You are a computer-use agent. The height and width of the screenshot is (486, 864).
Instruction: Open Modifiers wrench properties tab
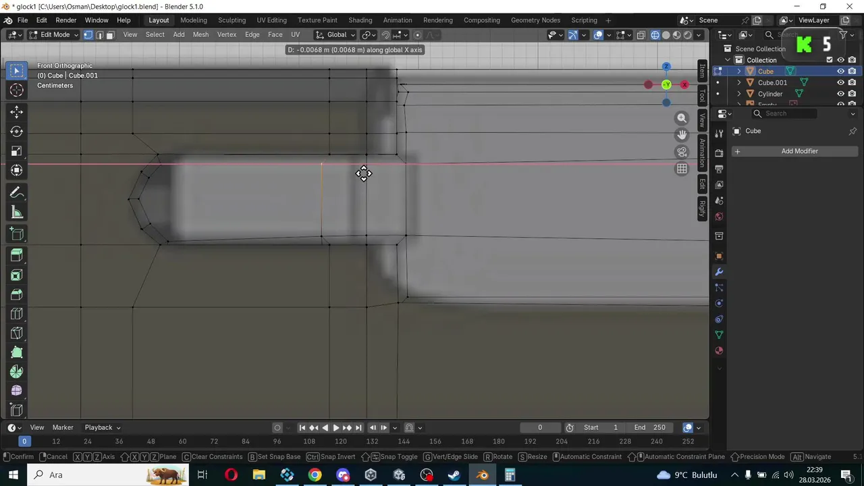(719, 272)
